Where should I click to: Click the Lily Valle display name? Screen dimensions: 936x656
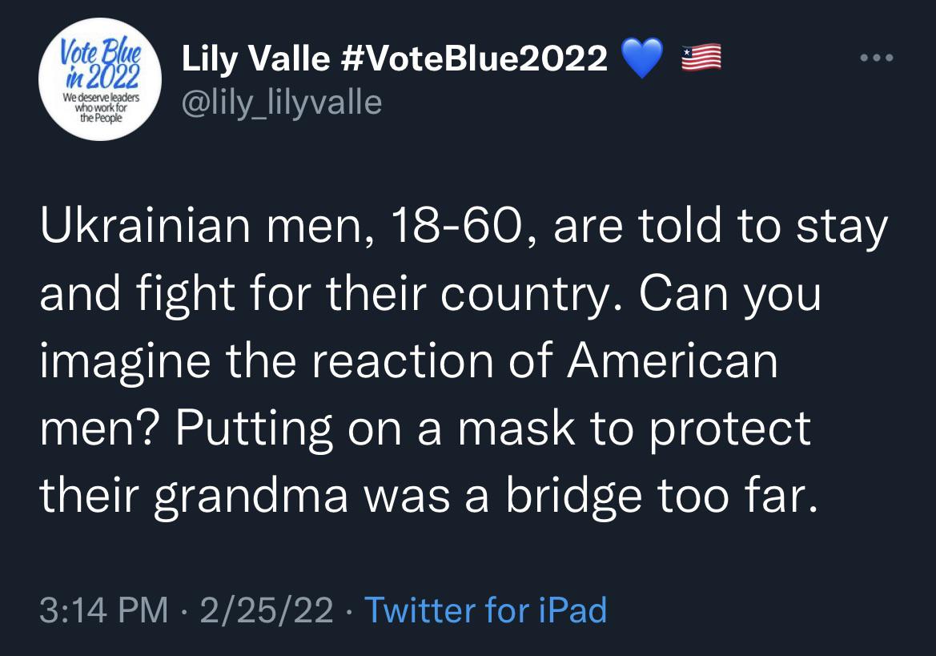coord(255,58)
